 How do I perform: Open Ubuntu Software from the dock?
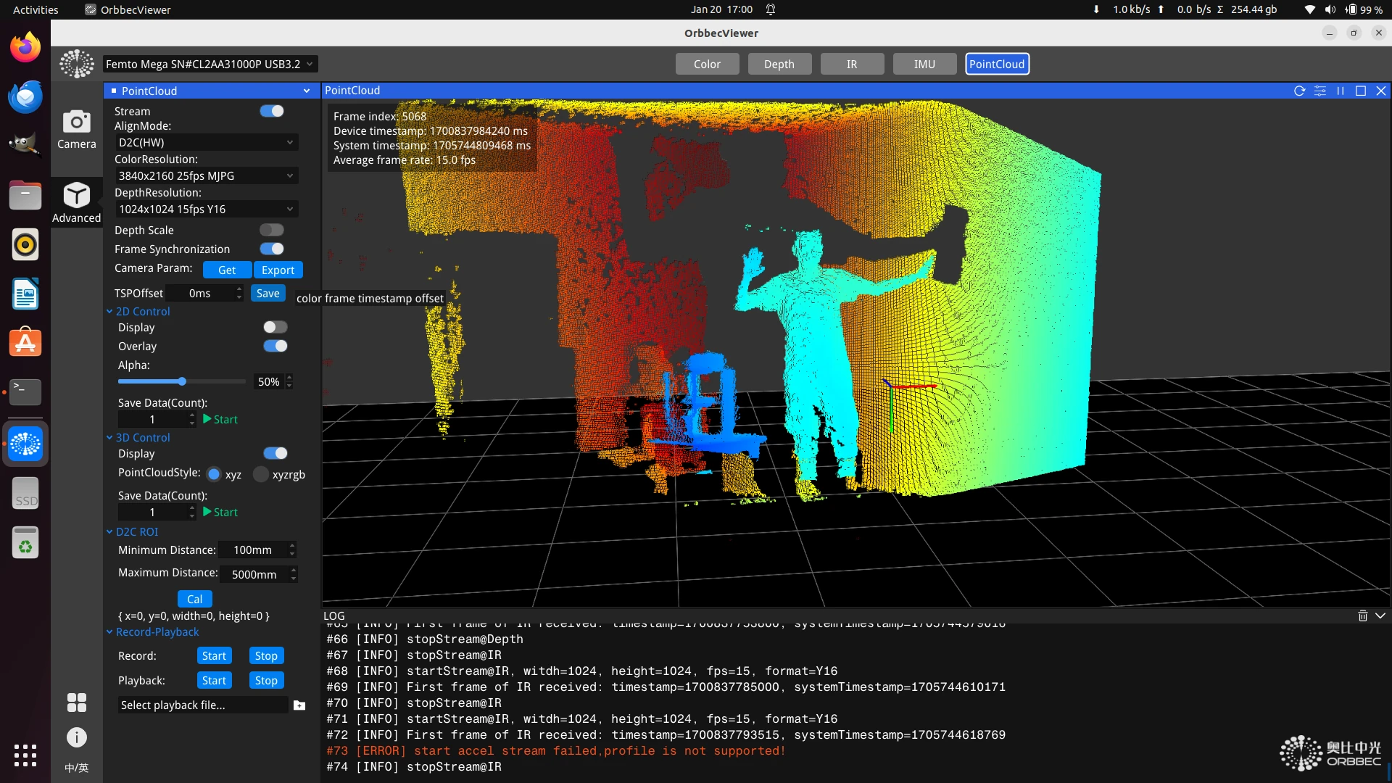point(25,343)
